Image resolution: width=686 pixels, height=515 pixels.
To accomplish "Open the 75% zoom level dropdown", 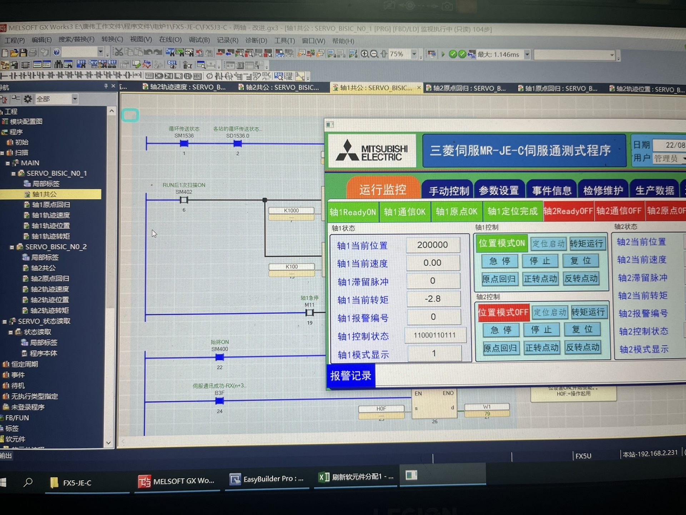I will [x=414, y=54].
